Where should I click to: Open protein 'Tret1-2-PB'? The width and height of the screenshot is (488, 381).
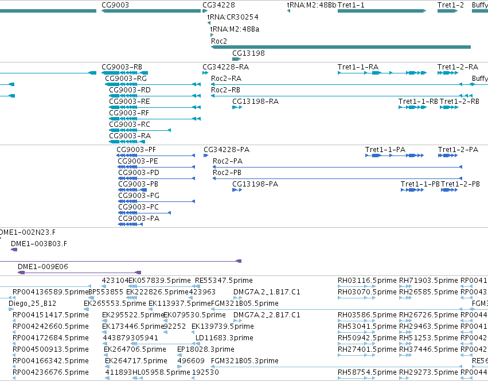click(460, 184)
